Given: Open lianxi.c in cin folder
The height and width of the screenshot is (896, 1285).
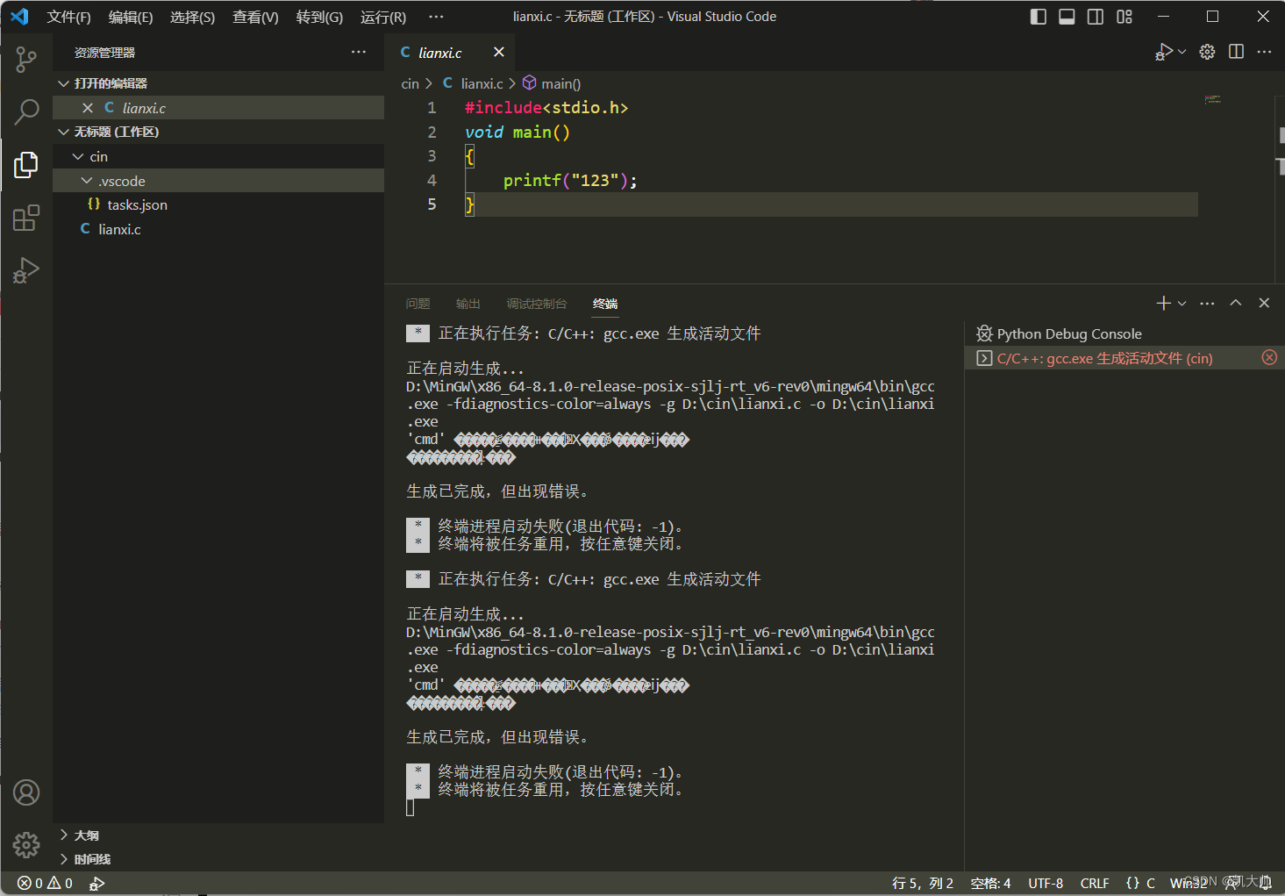Looking at the screenshot, I should tap(218, 229).
